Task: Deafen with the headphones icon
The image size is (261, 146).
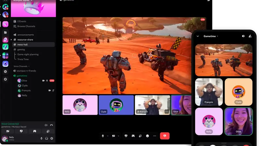Action: [47, 139]
